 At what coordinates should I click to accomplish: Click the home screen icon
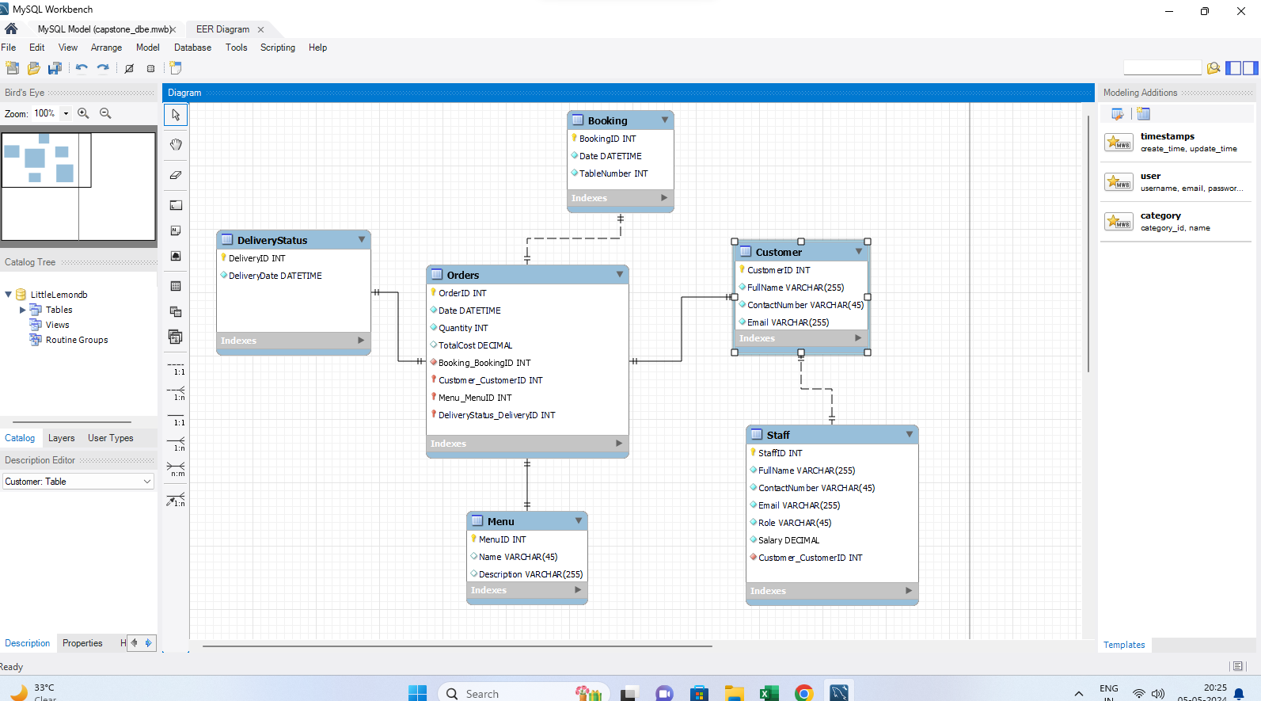[x=11, y=29]
